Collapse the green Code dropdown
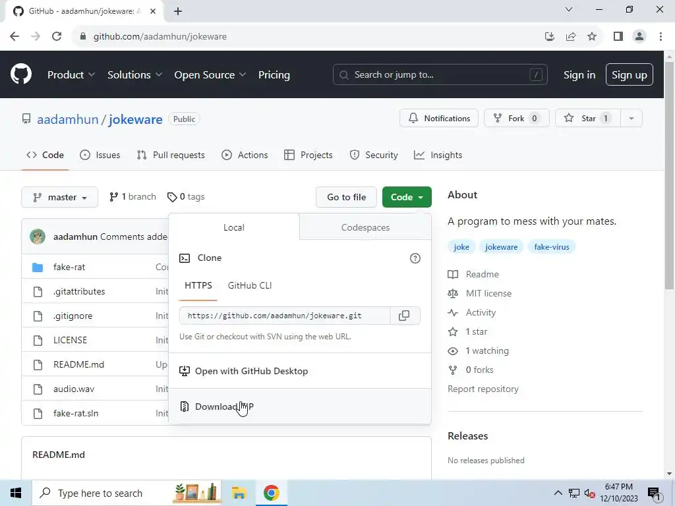The width and height of the screenshot is (675, 506). (407, 197)
